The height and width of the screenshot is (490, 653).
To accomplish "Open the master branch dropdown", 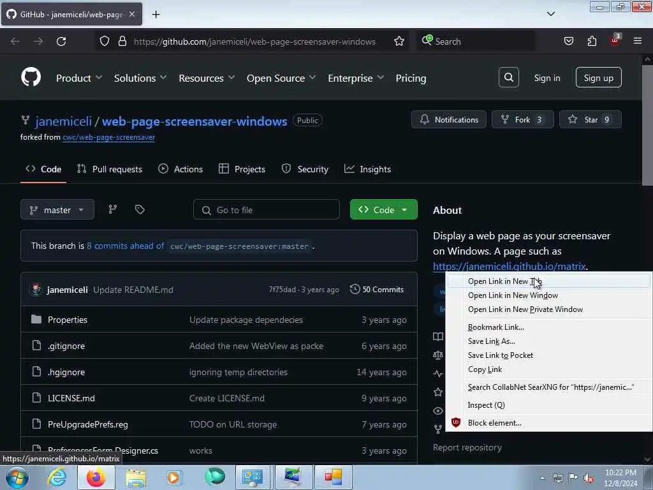I will pyautogui.click(x=57, y=209).
